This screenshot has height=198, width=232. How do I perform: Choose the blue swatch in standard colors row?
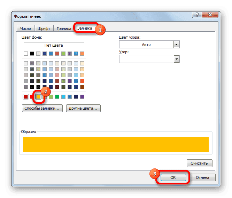click(x=70, y=97)
